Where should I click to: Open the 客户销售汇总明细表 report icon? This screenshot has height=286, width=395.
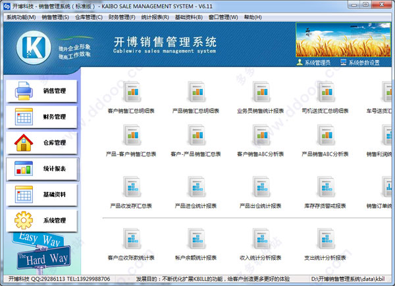point(132,92)
